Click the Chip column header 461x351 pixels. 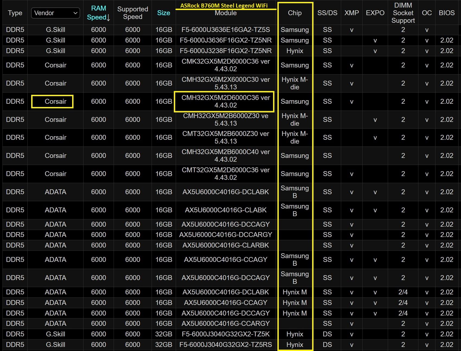295,13
